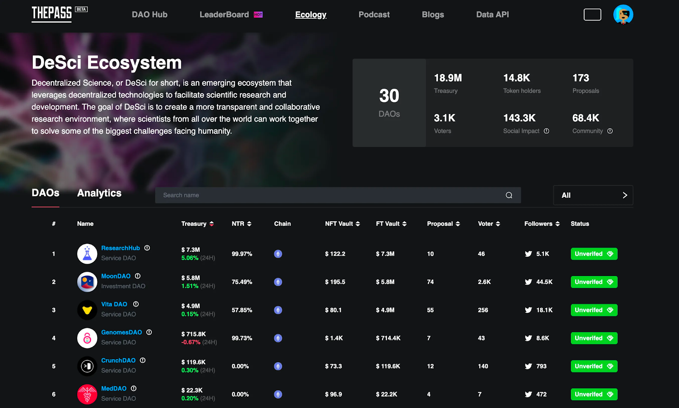Click the ResearchHub flask logo
Image resolution: width=679 pixels, height=408 pixels.
pyautogui.click(x=87, y=254)
